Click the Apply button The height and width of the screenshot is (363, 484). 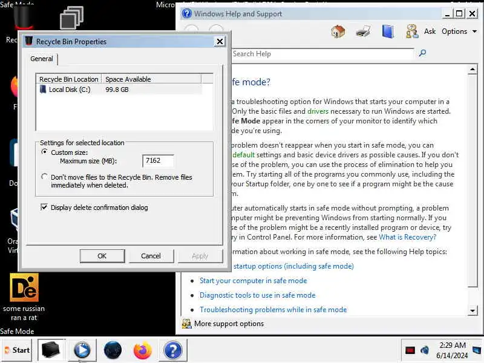200,256
